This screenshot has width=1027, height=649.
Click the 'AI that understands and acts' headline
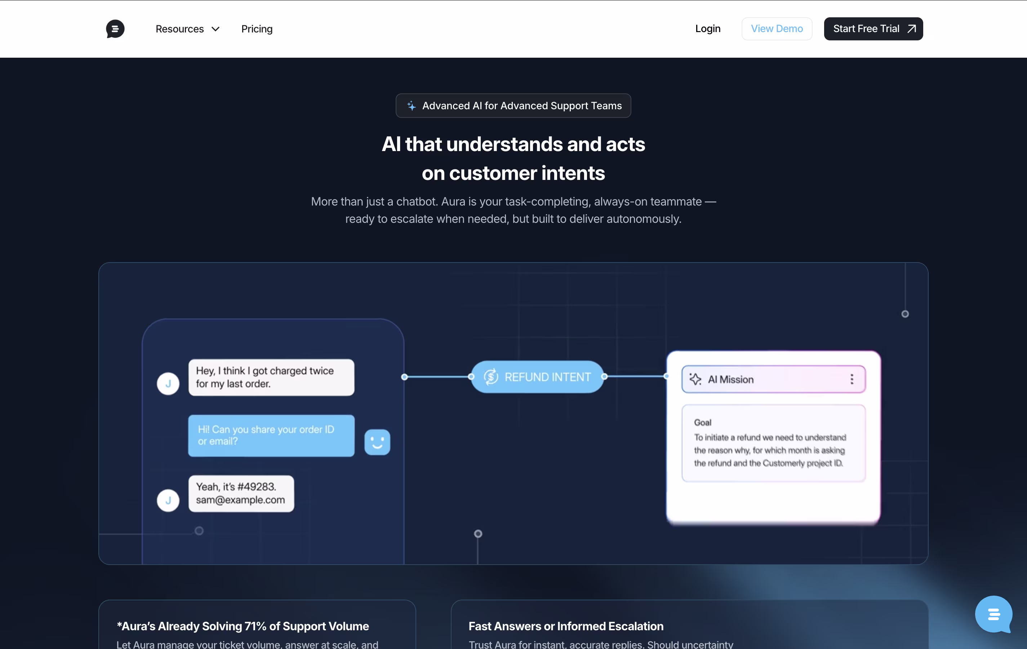513,158
